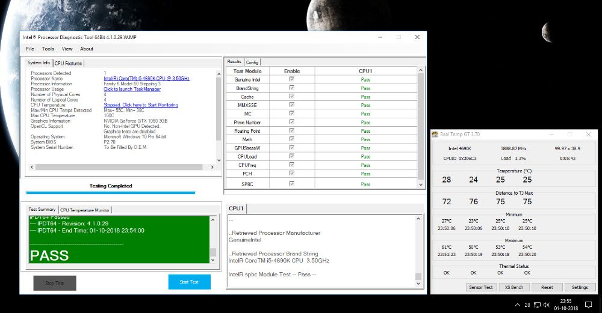The height and width of the screenshot is (313, 602).
Task: Open the About menu
Action: coord(87,49)
